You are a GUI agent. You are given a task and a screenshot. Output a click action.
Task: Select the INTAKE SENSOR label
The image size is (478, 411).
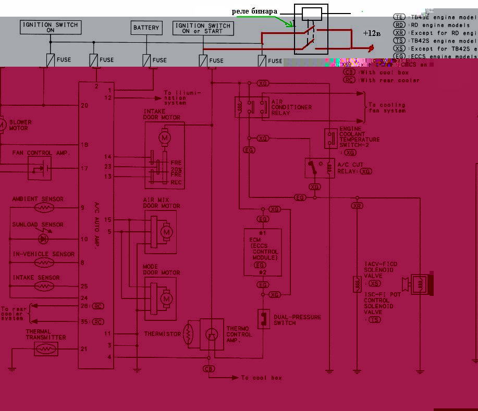(x=36, y=278)
